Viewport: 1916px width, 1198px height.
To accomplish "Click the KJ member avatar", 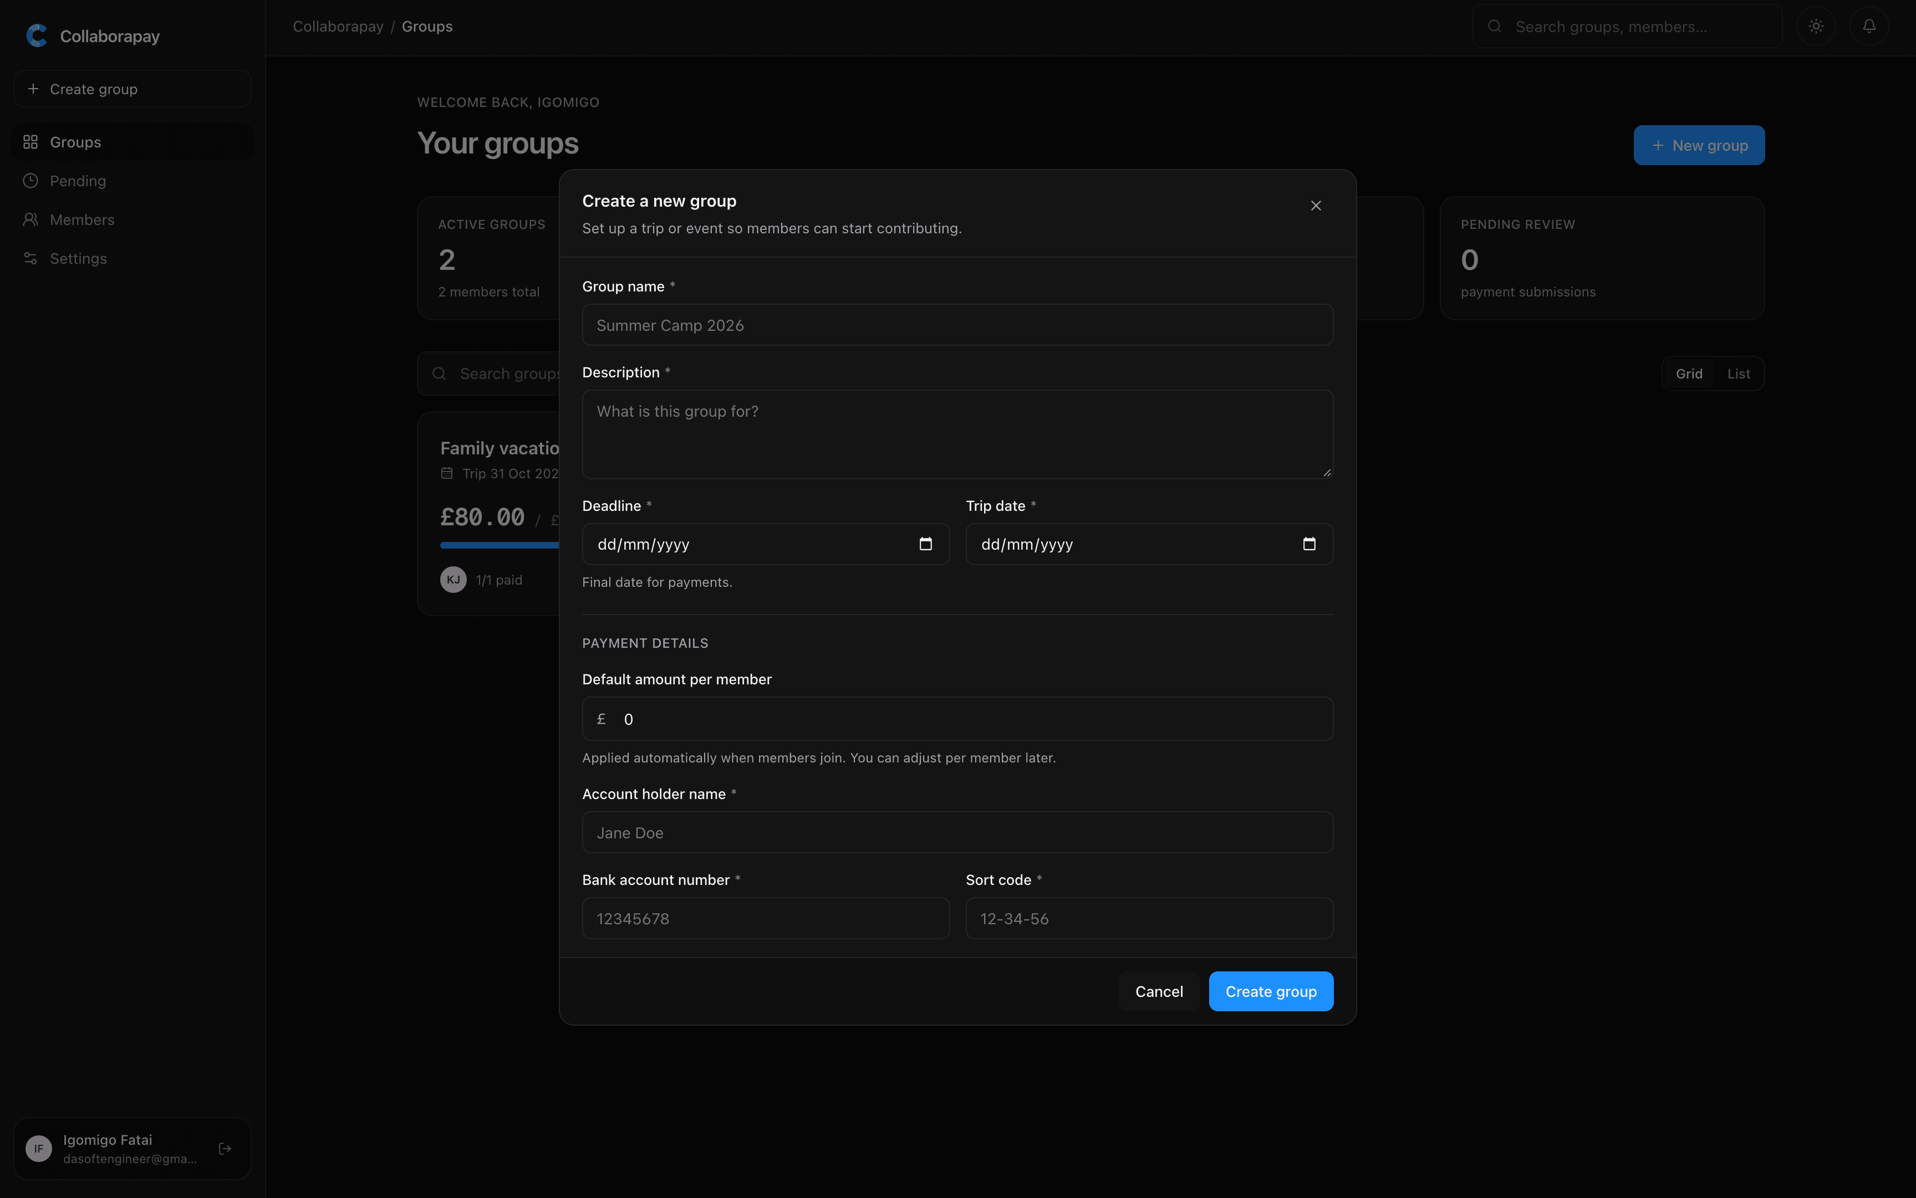I will [453, 579].
